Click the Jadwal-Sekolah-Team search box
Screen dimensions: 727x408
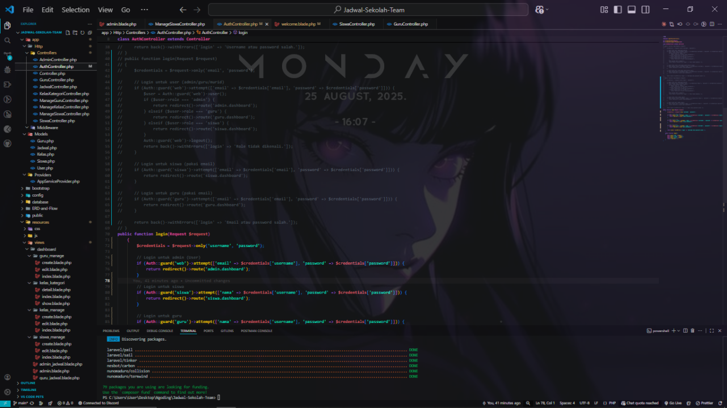(x=369, y=10)
